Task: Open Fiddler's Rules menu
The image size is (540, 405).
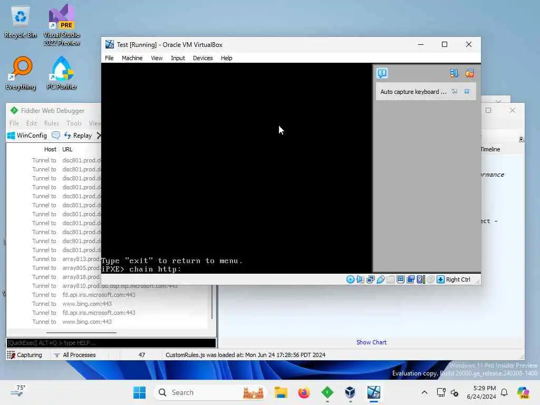Action: click(51, 123)
